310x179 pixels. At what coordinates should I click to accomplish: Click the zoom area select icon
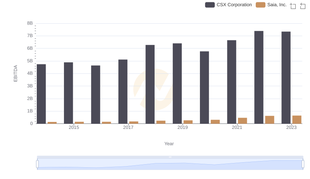click(293, 6)
